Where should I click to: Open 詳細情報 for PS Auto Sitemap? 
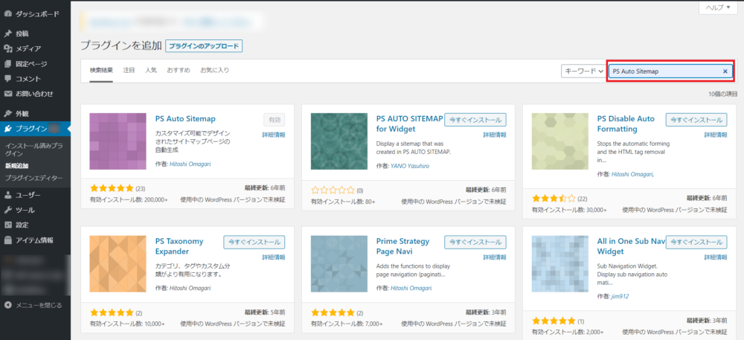point(274,135)
